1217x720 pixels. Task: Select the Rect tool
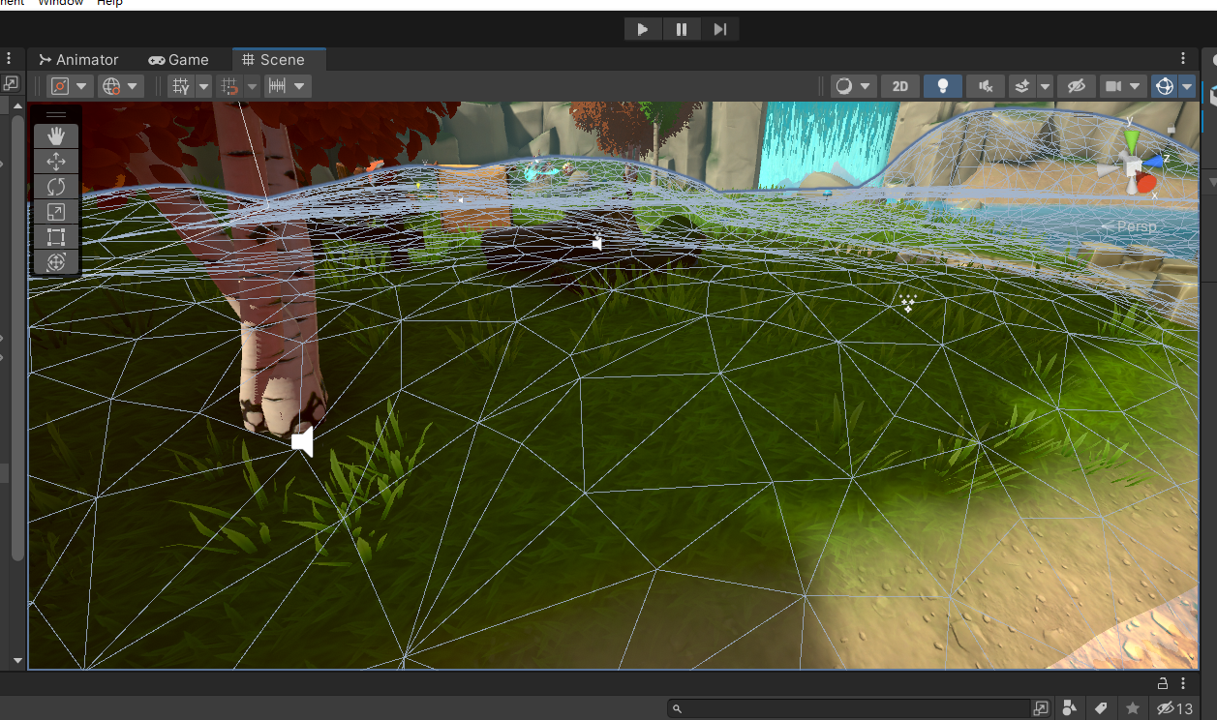point(56,237)
